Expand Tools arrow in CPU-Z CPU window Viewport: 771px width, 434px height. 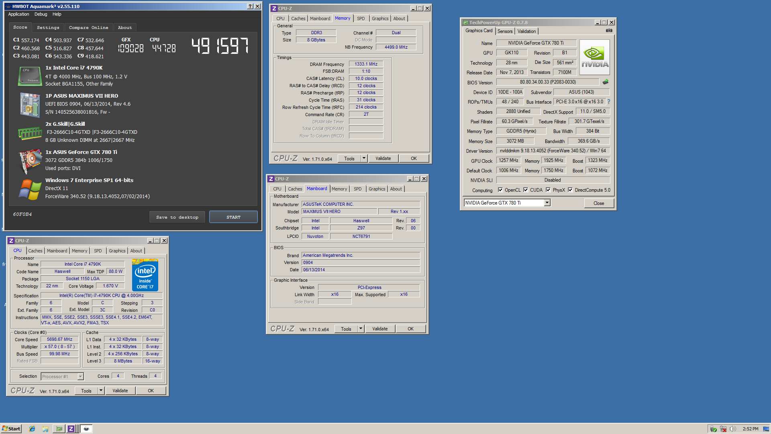tap(101, 391)
